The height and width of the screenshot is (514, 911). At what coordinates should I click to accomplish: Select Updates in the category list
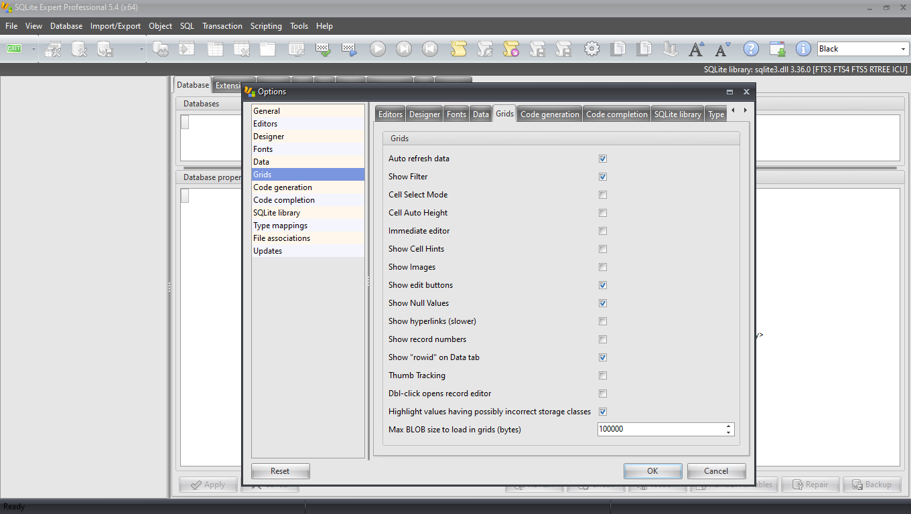point(308,251)
